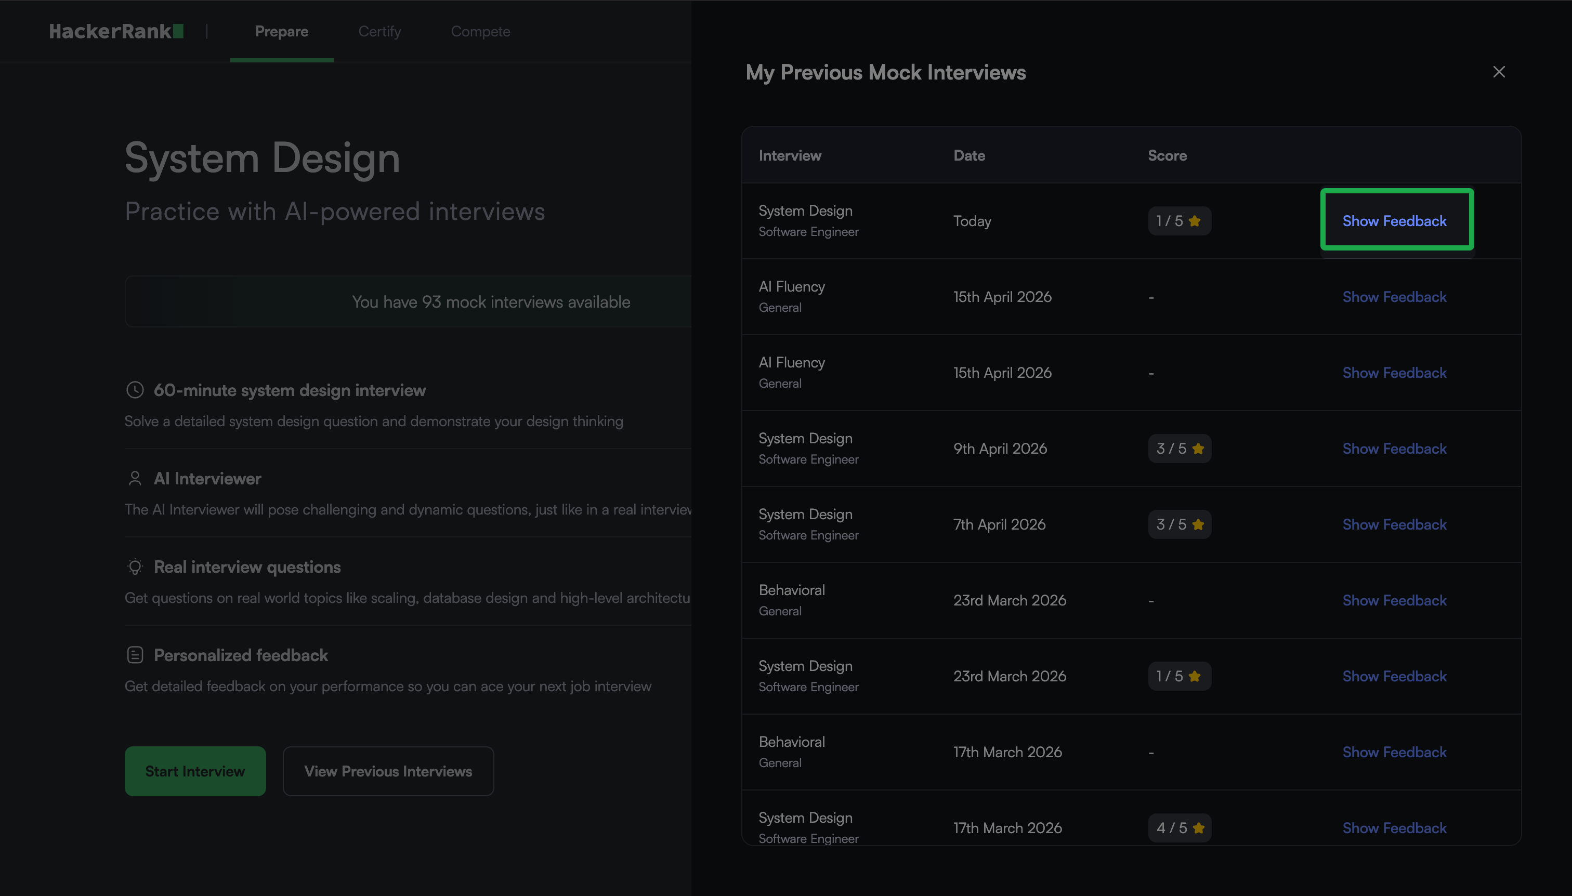Click the Personalized feedback document icon
The image size is (1572, 896).
point(135,655)
